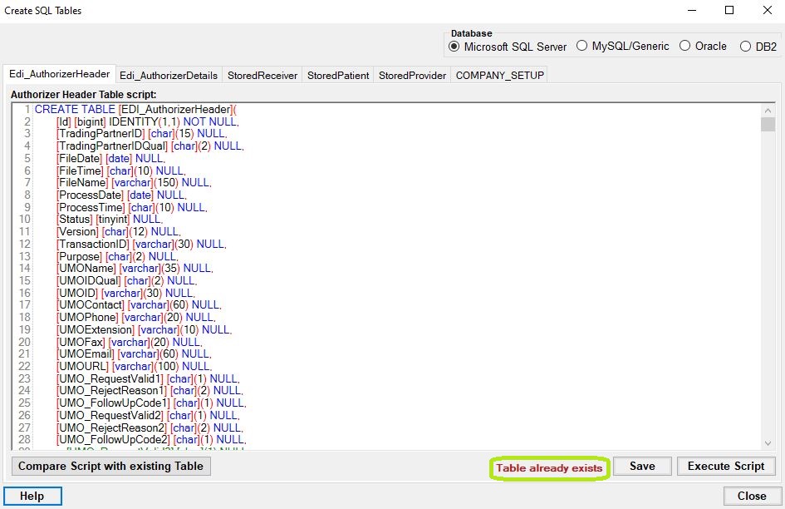The width and height of the screenshot is (785, 509).
Task: Click the [UMOFax] column line
Action: [130, 342]
